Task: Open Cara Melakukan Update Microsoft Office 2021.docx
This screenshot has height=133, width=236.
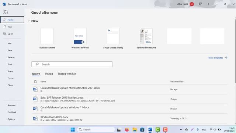Action: pos(129,89)
